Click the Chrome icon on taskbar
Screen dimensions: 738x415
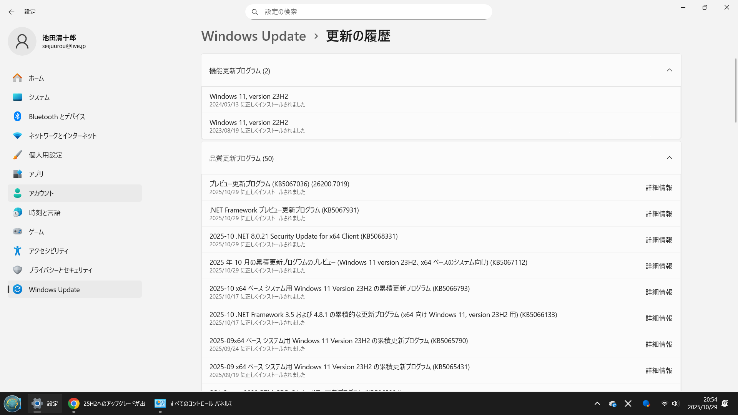pyautogui.click(x=74, y=403)
